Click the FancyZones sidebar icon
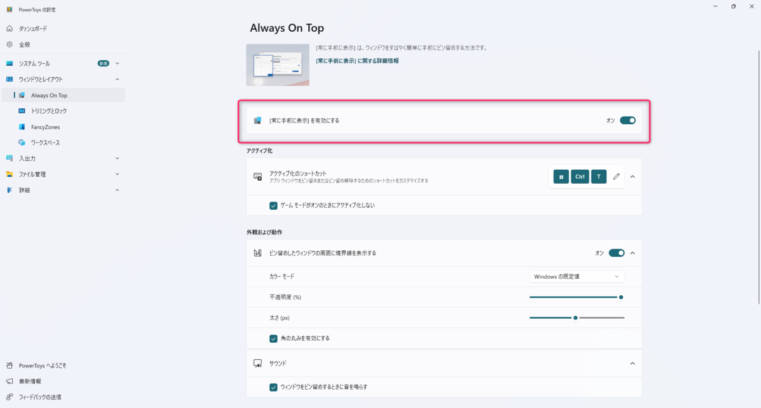Image resolution: width=761 pixels, height=408 pixels. [22, 127]
